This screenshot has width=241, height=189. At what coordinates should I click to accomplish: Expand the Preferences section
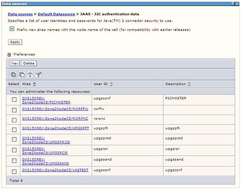9,55
